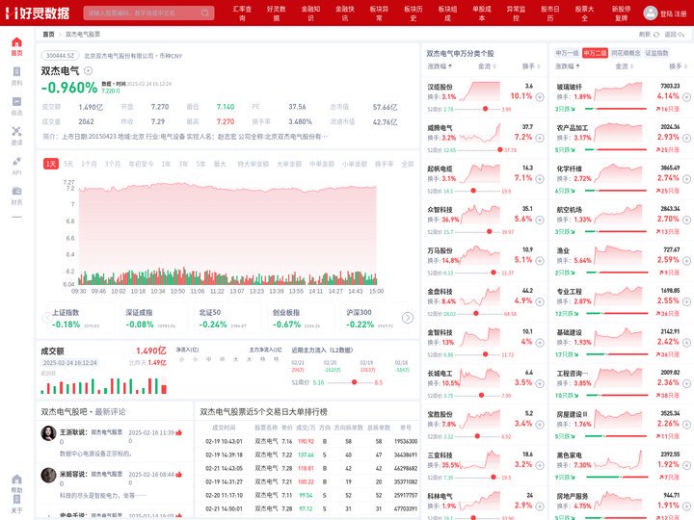The width and height of the screenshot is (694, 520).
Task: Click the plus icon beside 农产品加工
Action: pyautogui.click(x=686, y=138)
